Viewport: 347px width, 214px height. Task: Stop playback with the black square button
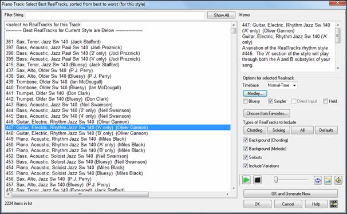pos(257,180)
